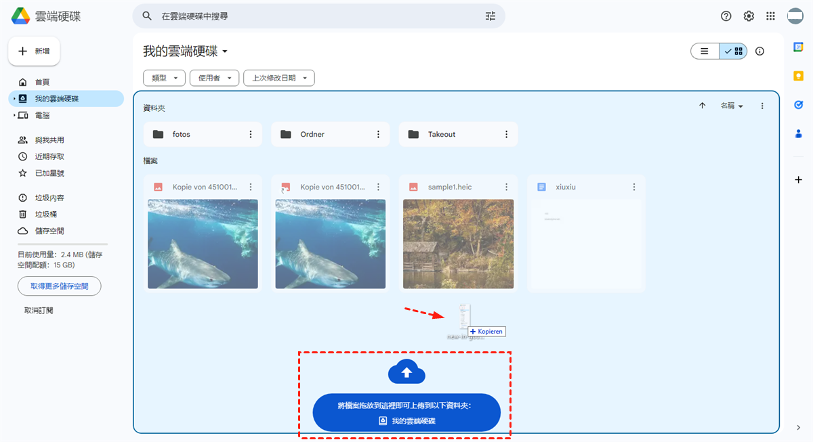Open more actions for the fotos folder
Screen dimensions: 813x442
251,134
